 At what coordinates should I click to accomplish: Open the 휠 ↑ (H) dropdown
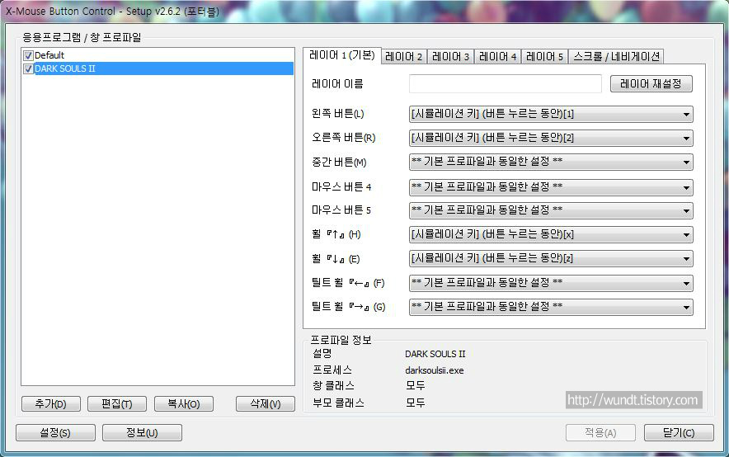pos(551,234)
